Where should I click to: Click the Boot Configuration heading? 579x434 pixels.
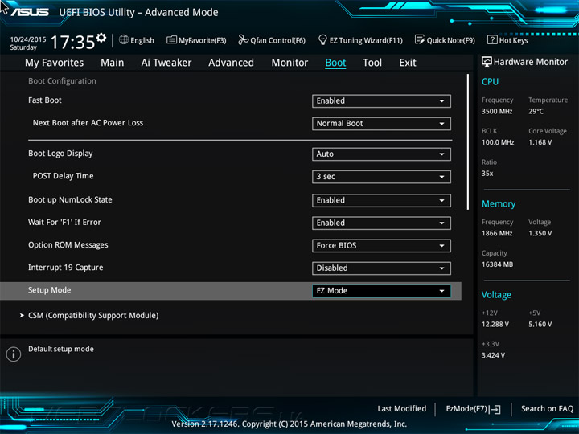click(62, 81)
